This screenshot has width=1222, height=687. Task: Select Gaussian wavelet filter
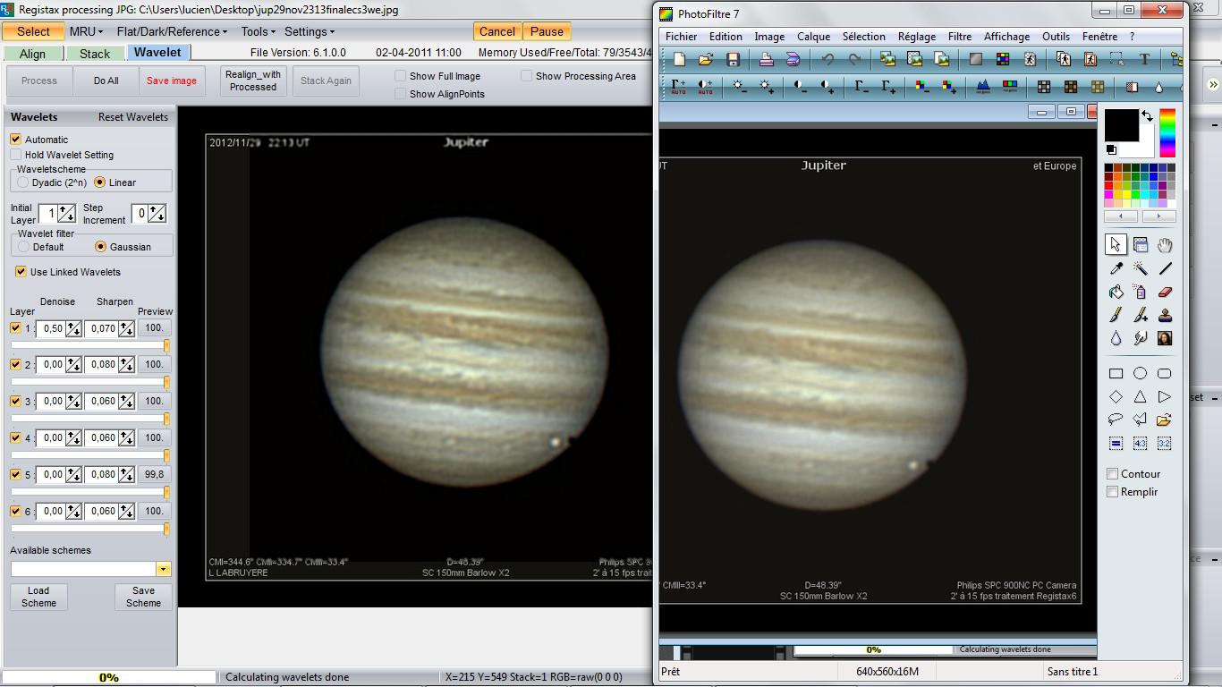100,247
